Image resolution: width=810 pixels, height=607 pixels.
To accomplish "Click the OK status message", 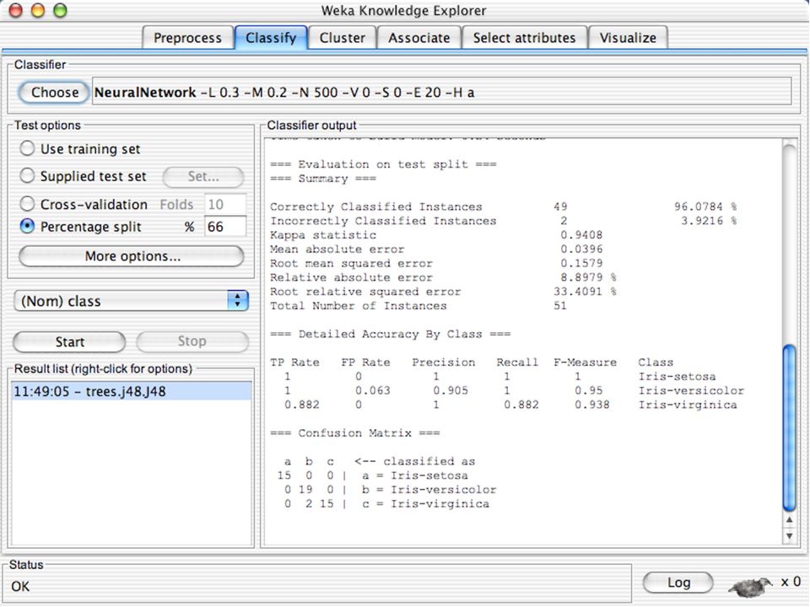I will [x=20, y=587].
